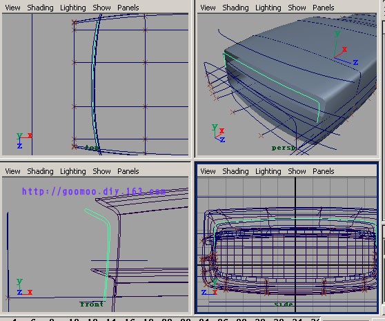The image size is (385, 321).
Task: Open the Panels menu in the side view panel
Action: pyautogui.click(x=324, y=171)
